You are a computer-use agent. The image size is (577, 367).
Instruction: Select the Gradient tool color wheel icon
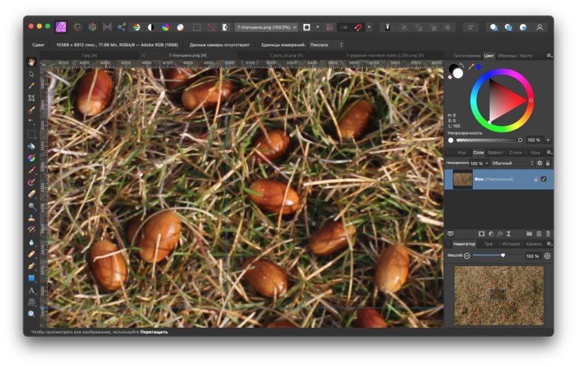point(32,158)
